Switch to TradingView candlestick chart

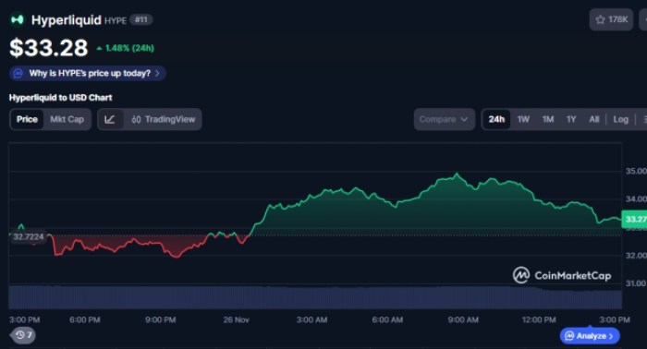164,119
